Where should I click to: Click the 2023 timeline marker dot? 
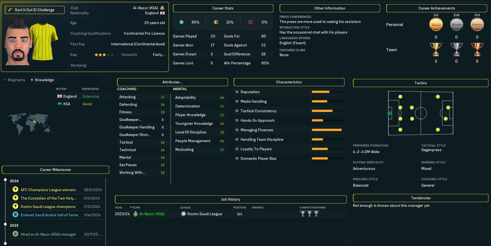click(x=5, y=224)
